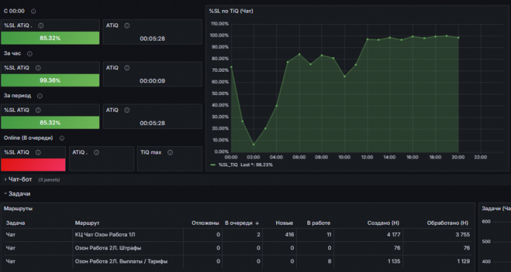
Task: Select row "Озон Работа 2Л. Выплаты / Тарифы"
Action: pos(238,261)
